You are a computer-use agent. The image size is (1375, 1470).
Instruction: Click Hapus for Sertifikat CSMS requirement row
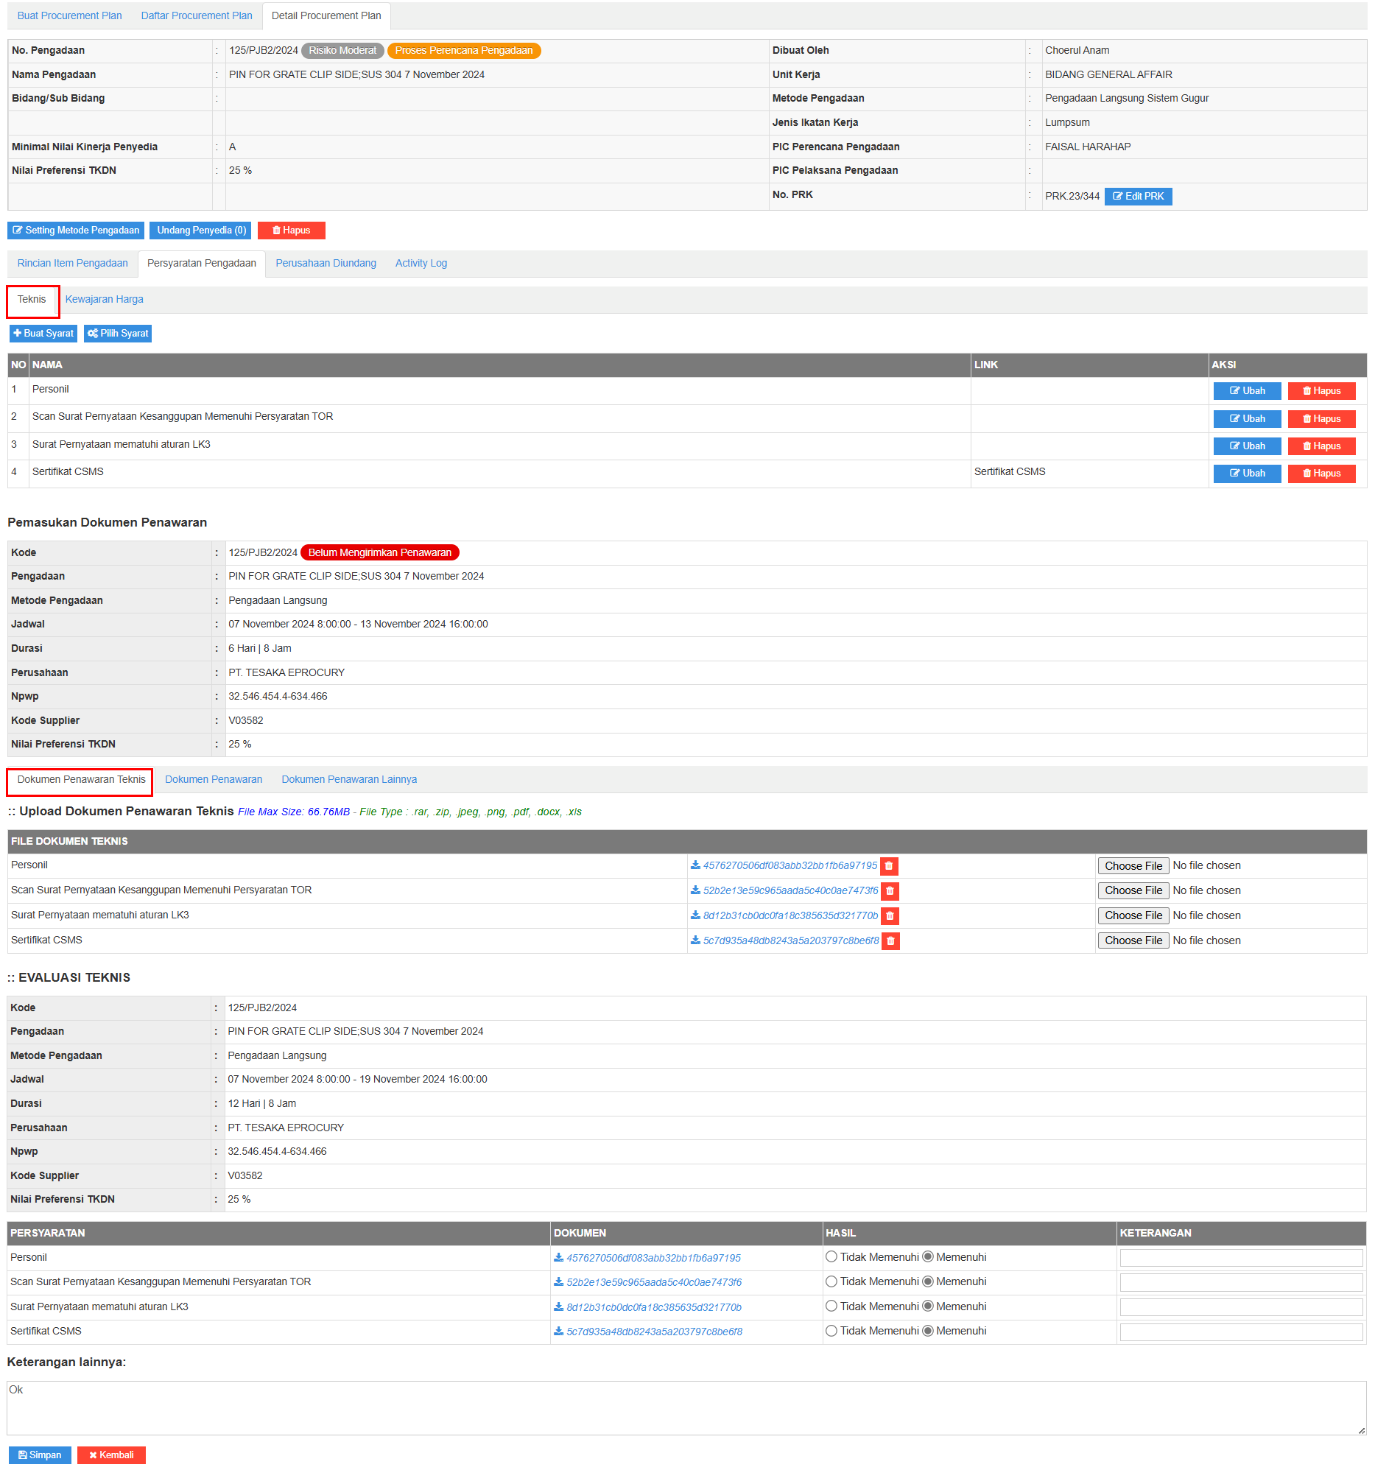pos(1321,474)
